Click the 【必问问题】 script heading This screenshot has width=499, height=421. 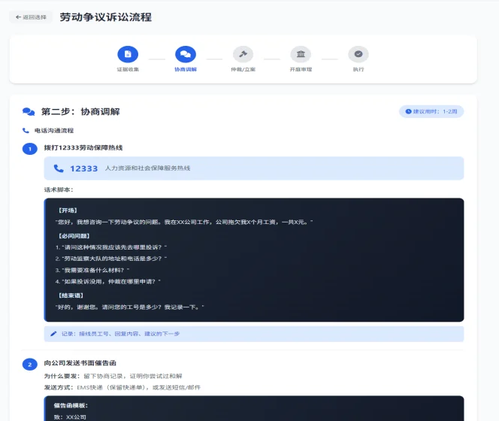point(74,236)
